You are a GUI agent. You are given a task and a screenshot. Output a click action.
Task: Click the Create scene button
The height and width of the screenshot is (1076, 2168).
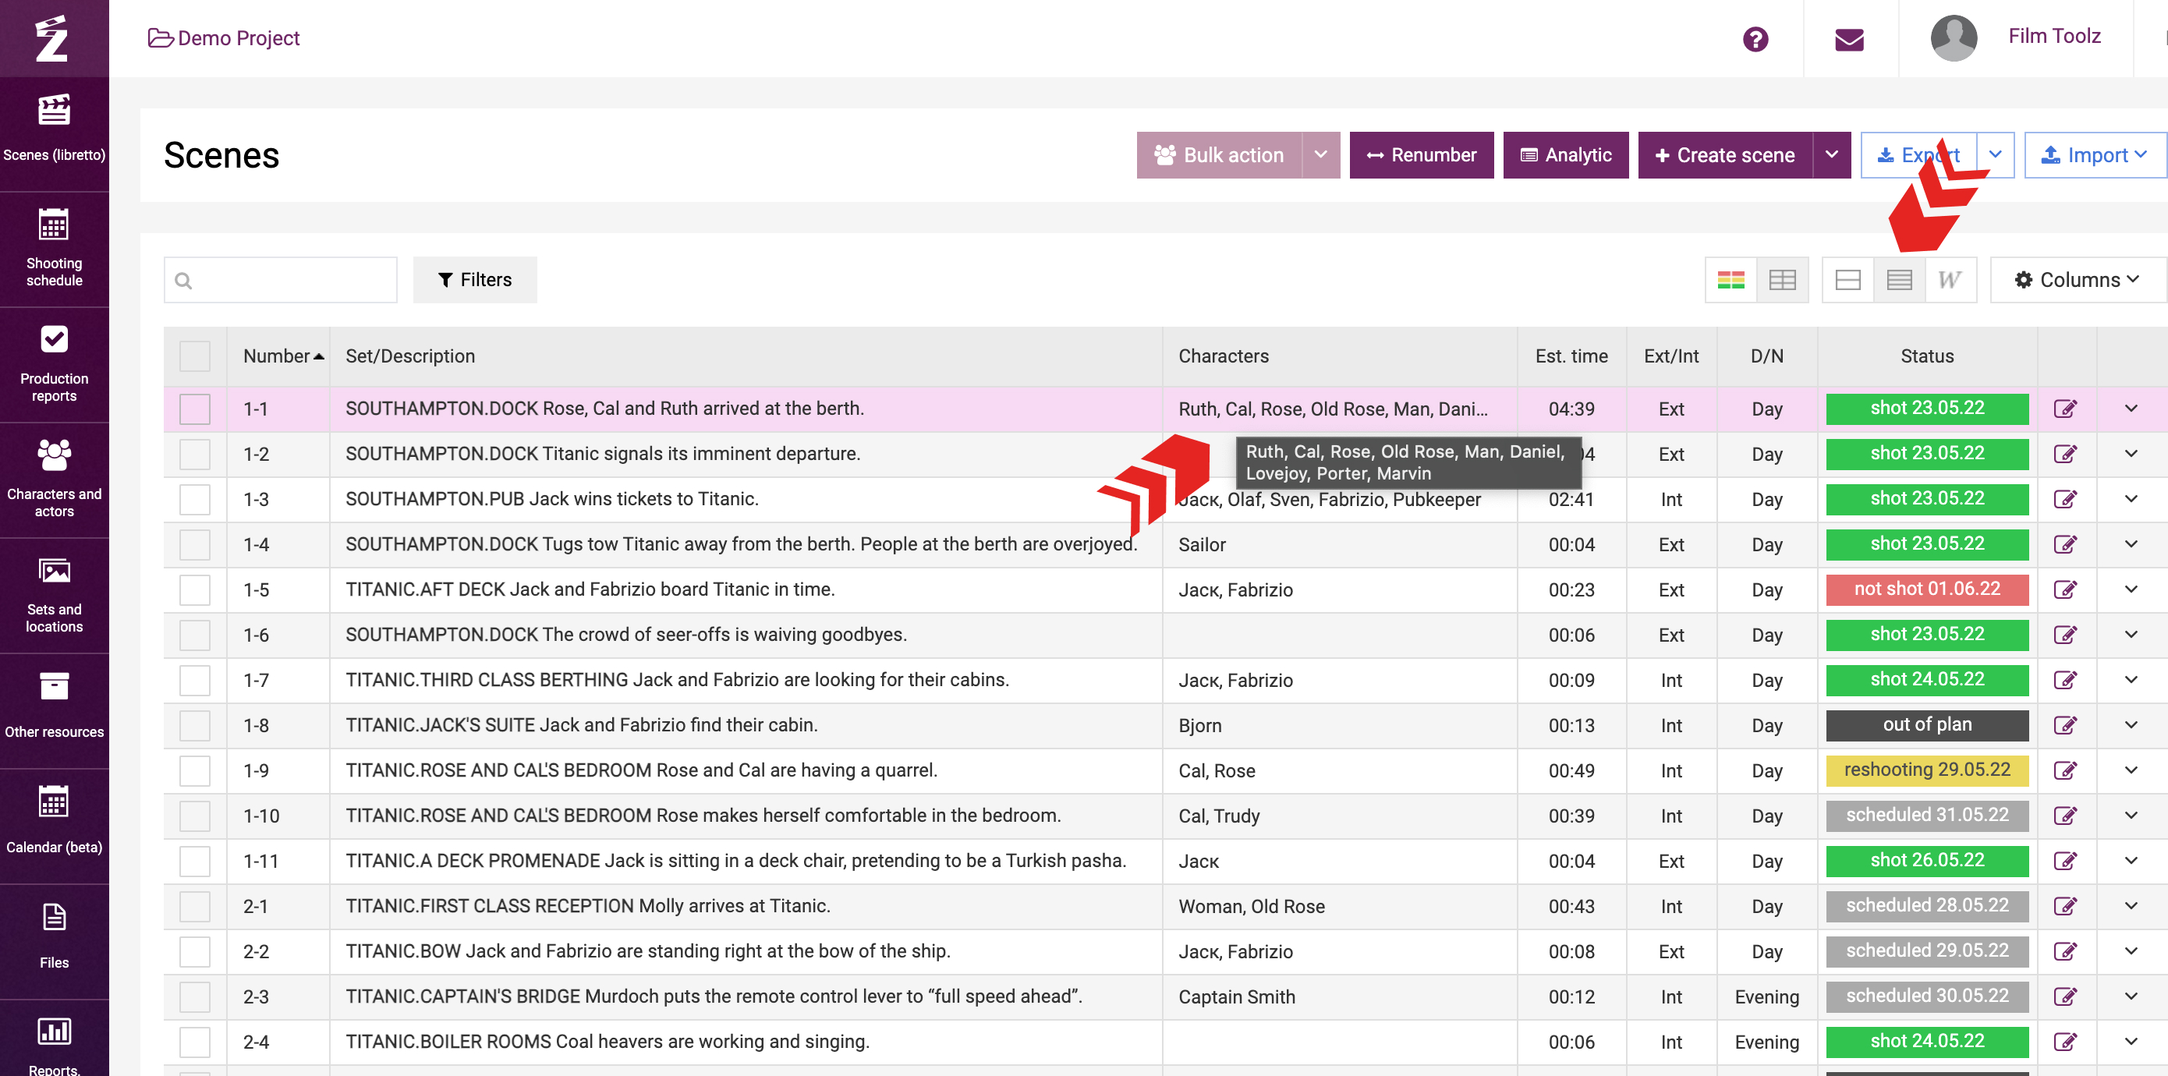tap(1725, 155)
